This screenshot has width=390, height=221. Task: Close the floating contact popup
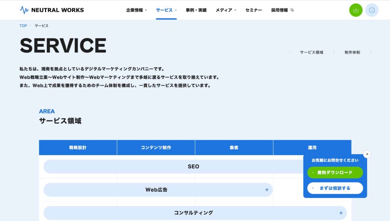click(x=367, y=154)
